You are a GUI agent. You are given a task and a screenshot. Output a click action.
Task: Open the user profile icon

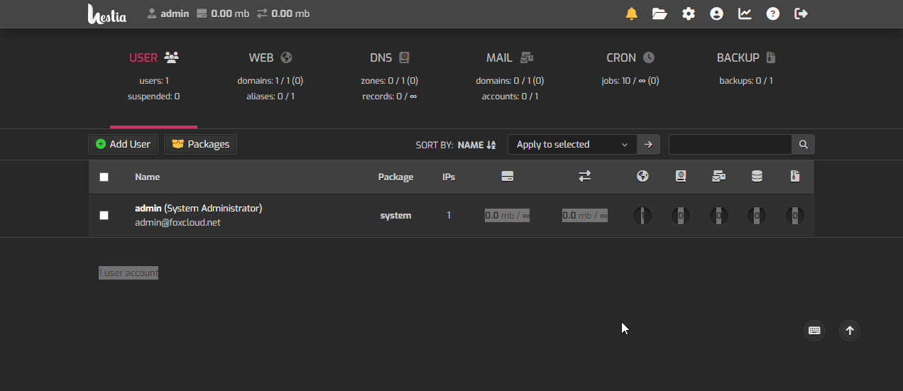click(x=716, y=13)
